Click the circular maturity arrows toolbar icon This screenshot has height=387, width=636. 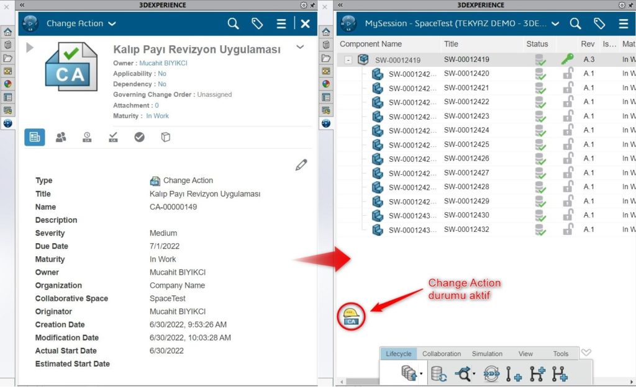(491, 373)
